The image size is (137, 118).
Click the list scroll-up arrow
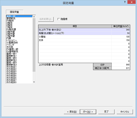(34, 17)
